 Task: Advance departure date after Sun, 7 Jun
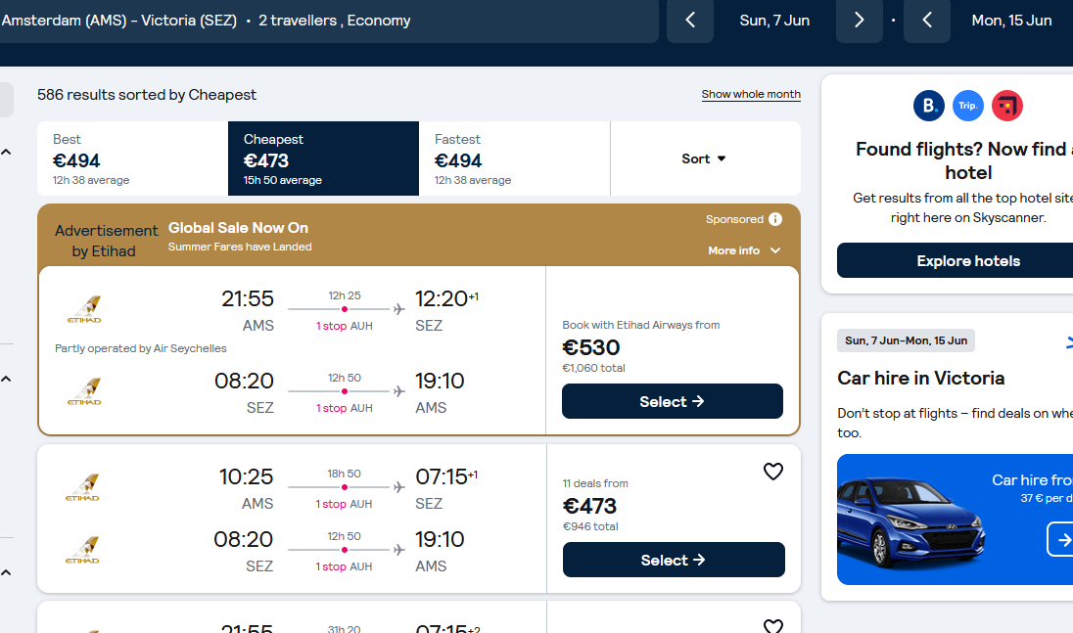click(x=859, y=21)
